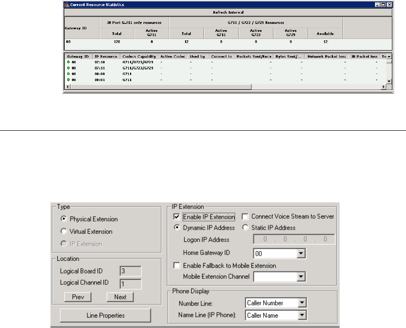Check Connect Voice Stream to Server
This screenshot has height=328, width=406.
245,217
